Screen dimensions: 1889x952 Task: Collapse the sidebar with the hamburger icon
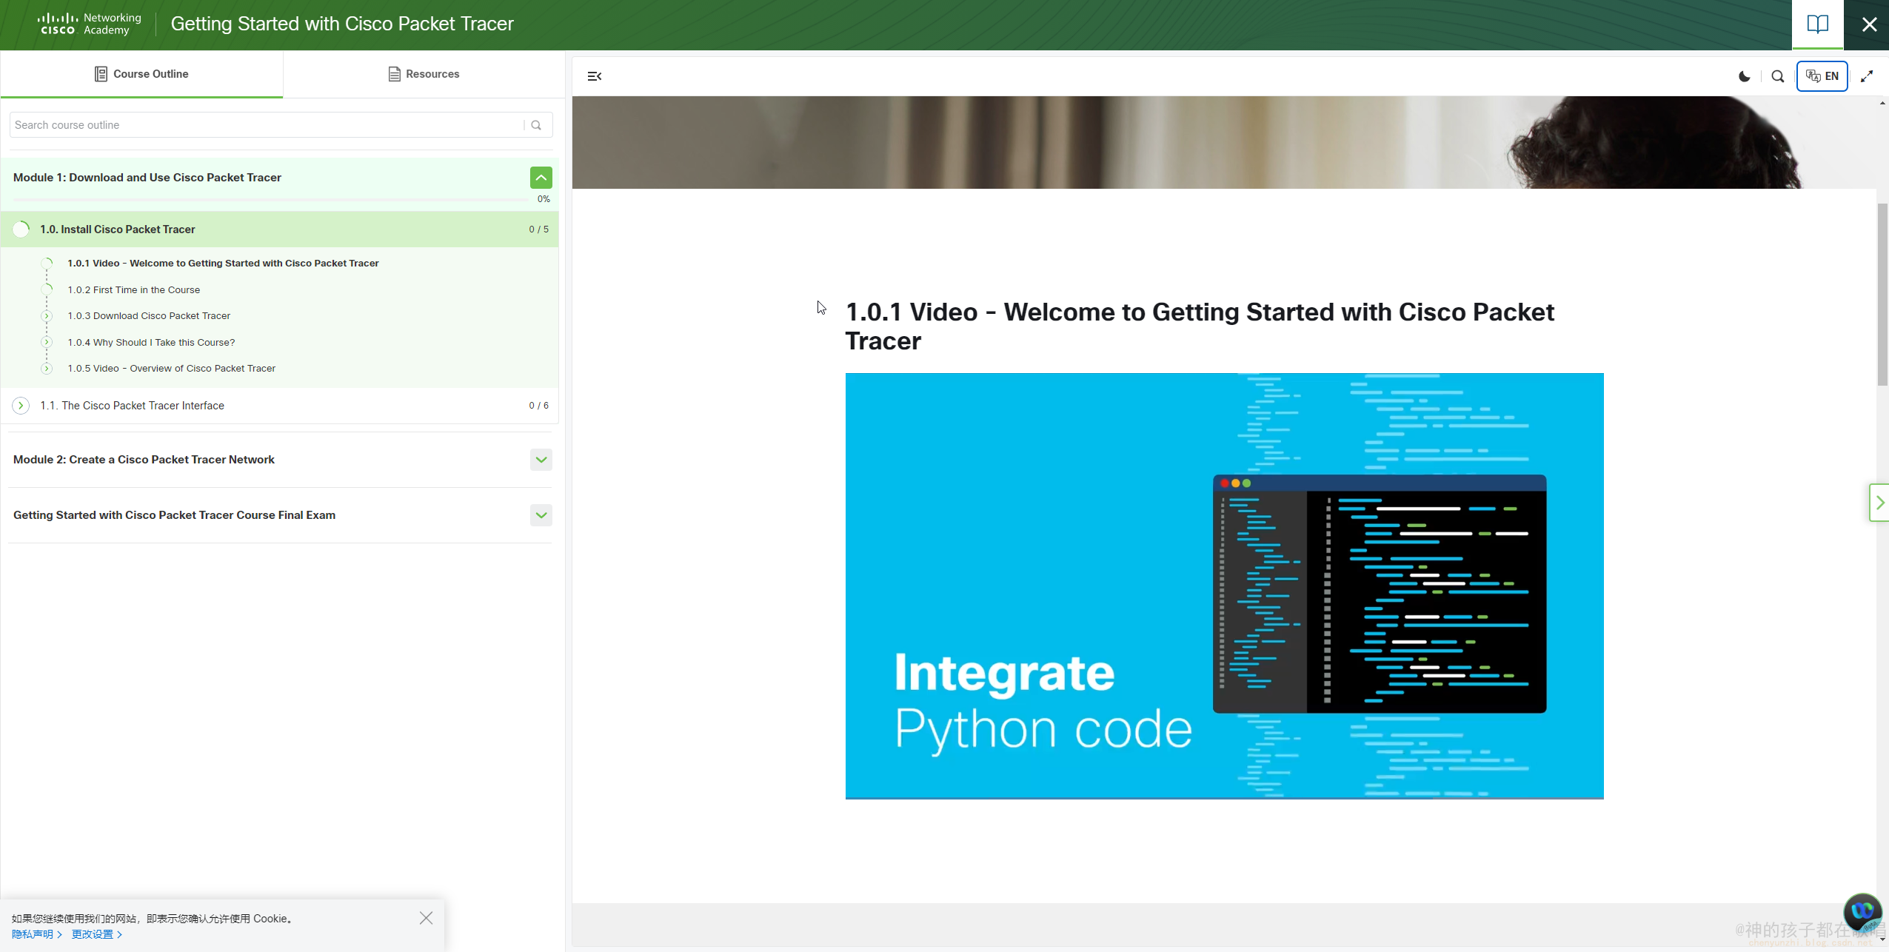pos(594,76)
